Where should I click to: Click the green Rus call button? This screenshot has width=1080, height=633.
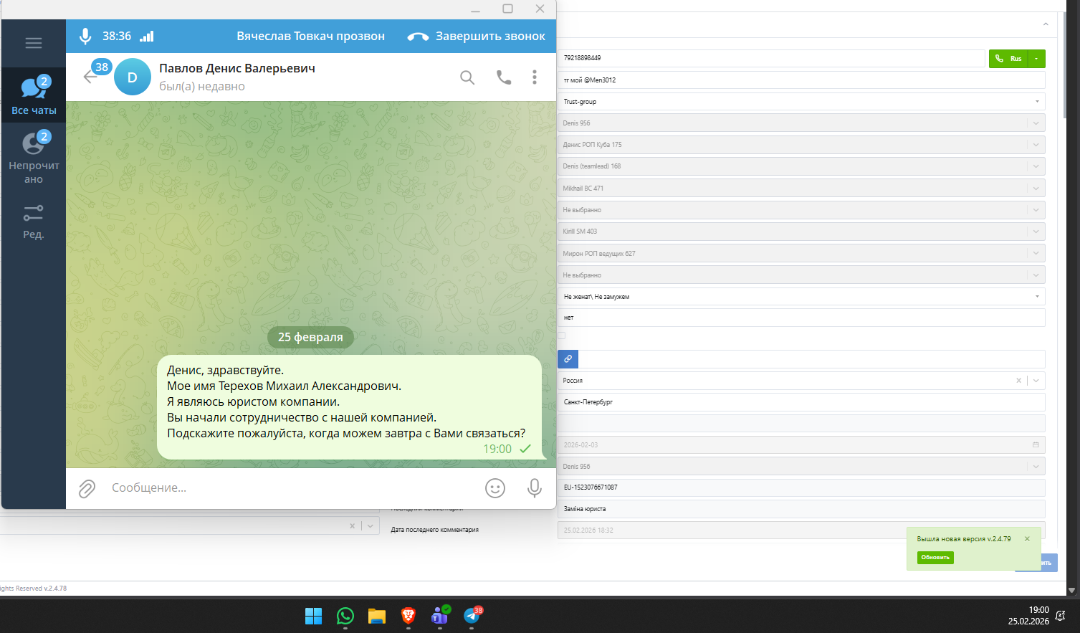tap(1008, 59)
